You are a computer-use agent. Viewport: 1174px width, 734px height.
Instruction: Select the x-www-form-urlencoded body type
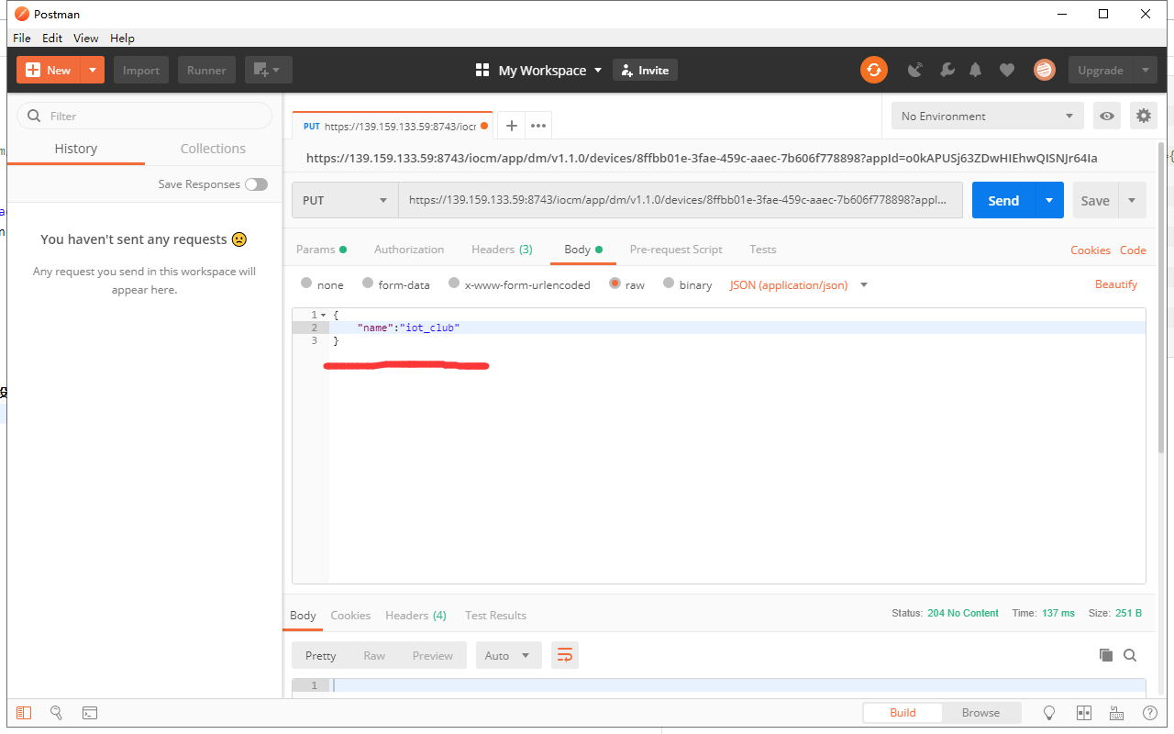[x=454, y=284]
